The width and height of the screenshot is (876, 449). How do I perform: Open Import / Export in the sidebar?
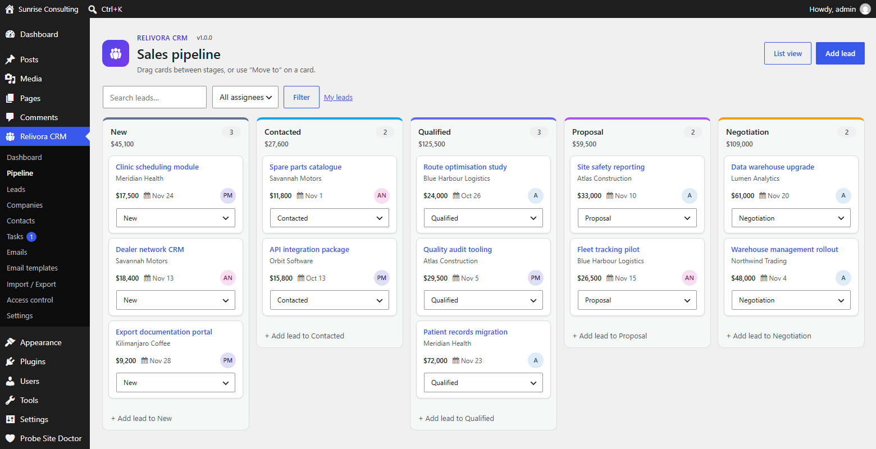coord(31,284)
